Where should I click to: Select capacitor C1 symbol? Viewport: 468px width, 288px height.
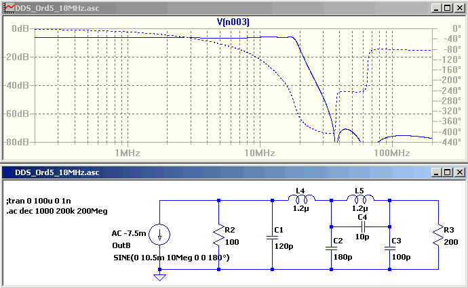[272, 237]
